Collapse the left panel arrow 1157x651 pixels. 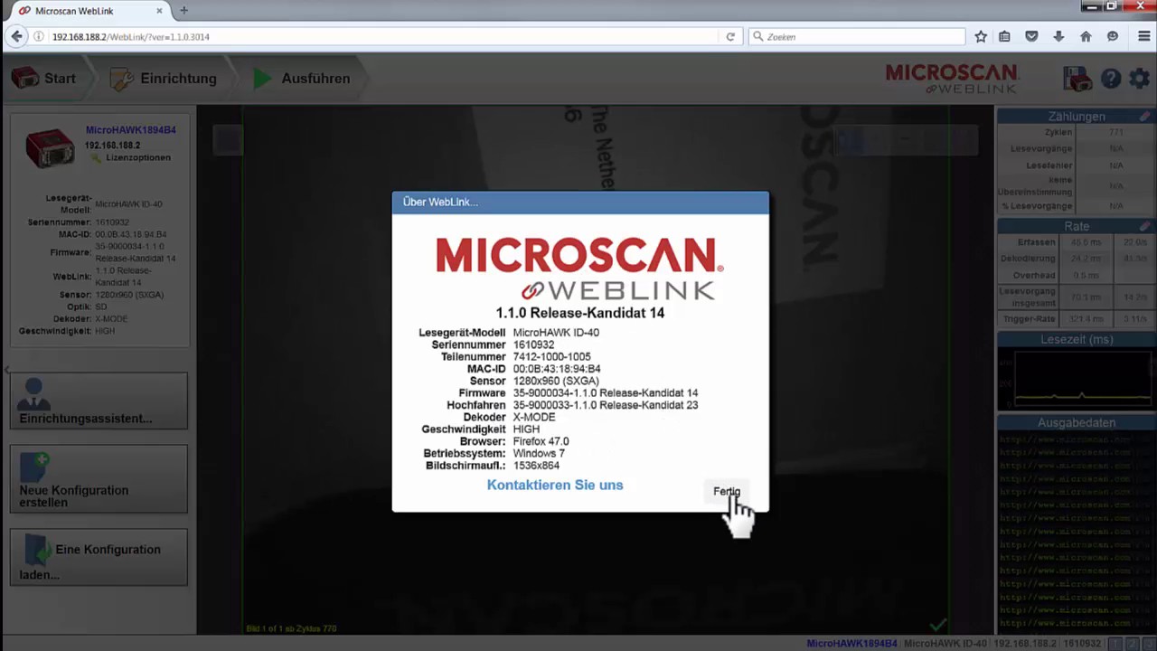click(6, 370)
